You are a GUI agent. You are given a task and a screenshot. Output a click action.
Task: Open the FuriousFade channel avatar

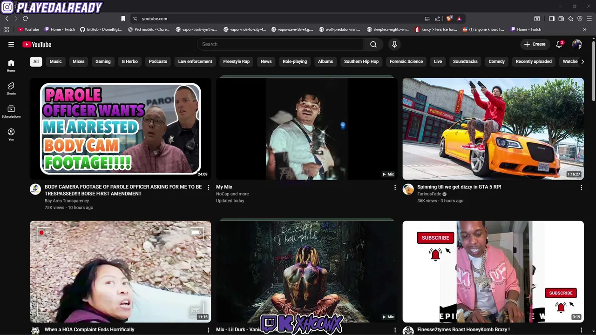[408, 189]
